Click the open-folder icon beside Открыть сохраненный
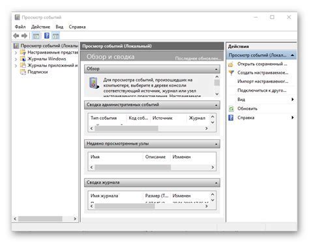Screen dimensions: 309x243 231,64
